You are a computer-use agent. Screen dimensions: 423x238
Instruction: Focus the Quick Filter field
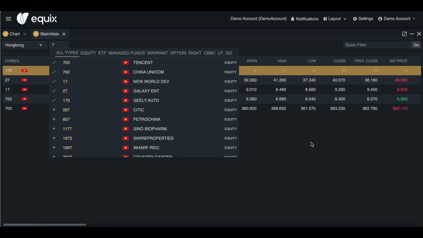click(x=377, y=45)
